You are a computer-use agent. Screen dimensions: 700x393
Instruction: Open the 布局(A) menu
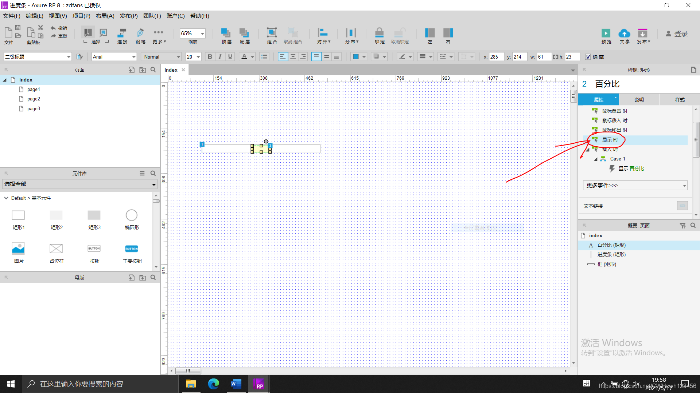(x=105, y=16)
